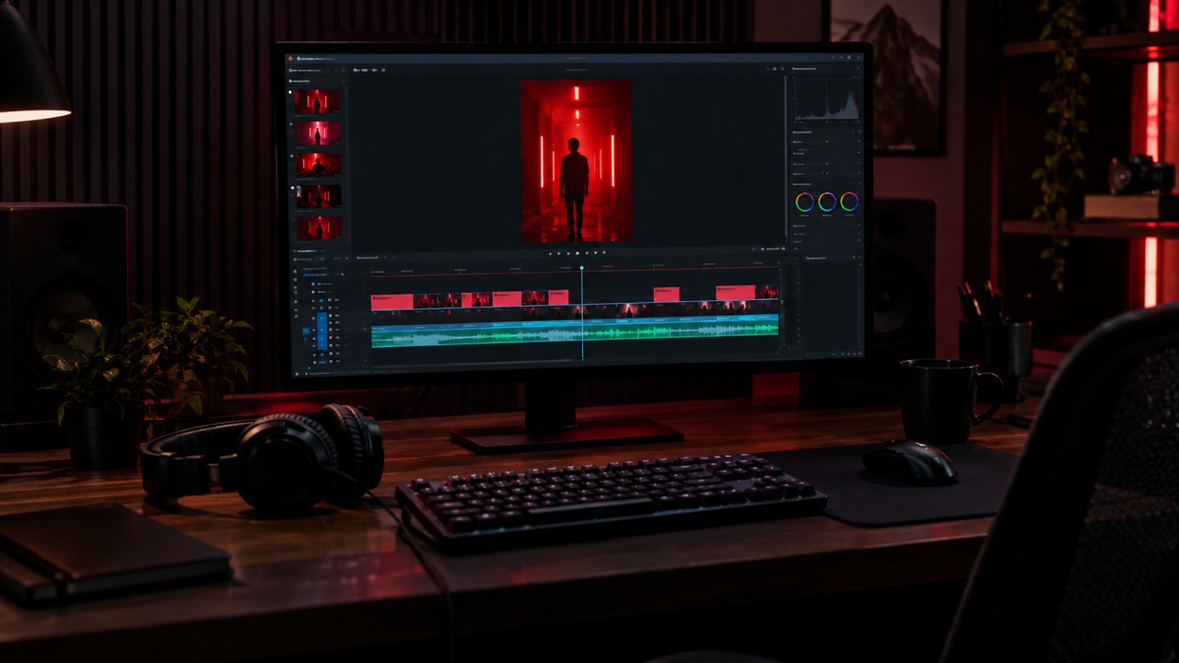
Task: Click the red corridor preview image in the viewer
Action: pyautogui.click(x=577, y=160)
